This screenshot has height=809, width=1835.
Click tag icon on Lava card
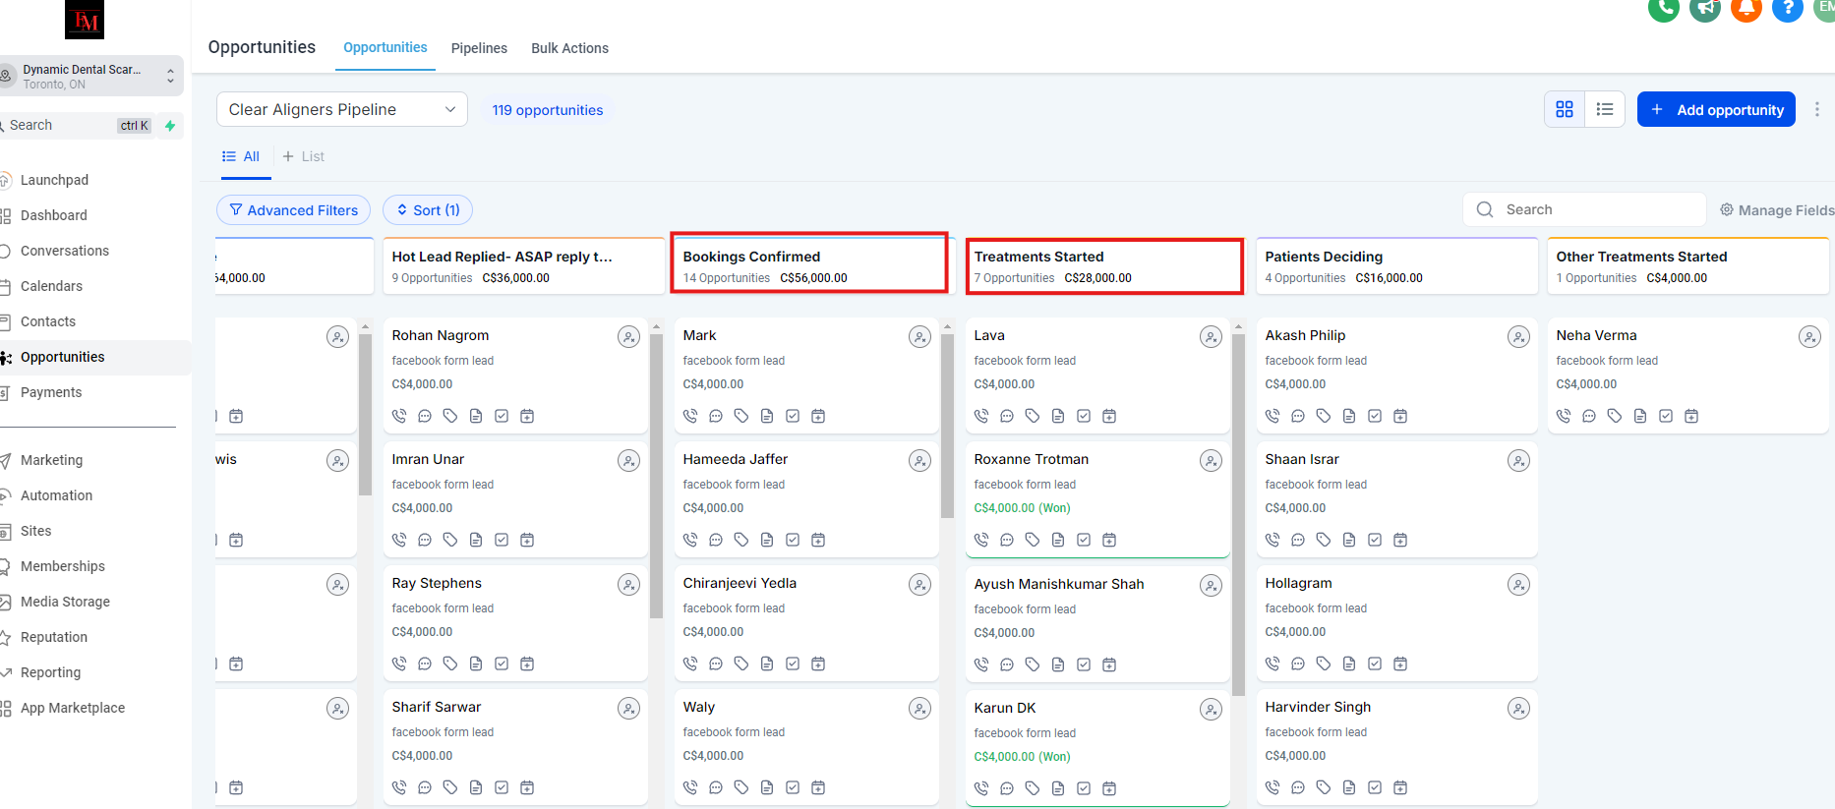[x=1033, y=416]
